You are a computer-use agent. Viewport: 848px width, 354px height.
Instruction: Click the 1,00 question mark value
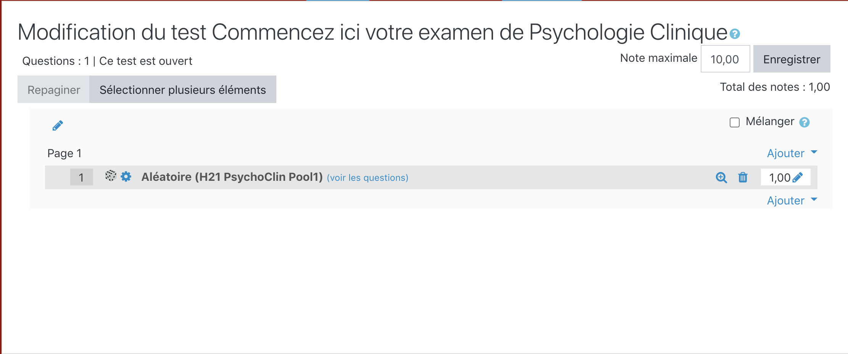[779, 177]
